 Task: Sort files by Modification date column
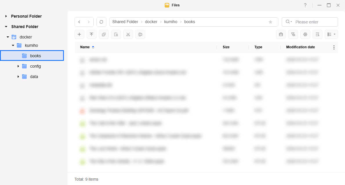point(300,47)
